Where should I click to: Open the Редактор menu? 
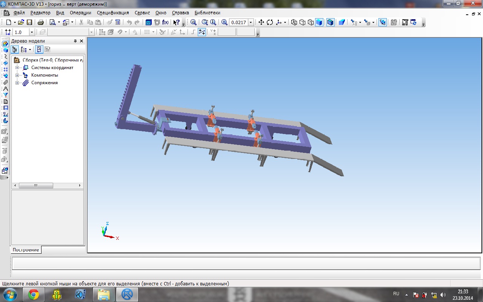coord(40,13)
